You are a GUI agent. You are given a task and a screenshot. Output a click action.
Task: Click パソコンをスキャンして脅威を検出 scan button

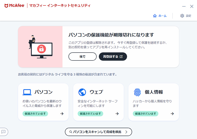(x=98, y=132)
